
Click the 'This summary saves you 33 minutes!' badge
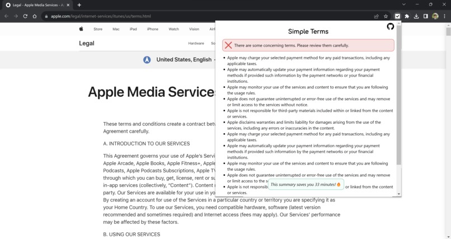(x=306, y=184)
